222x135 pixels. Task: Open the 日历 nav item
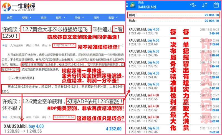click(96, 17)
